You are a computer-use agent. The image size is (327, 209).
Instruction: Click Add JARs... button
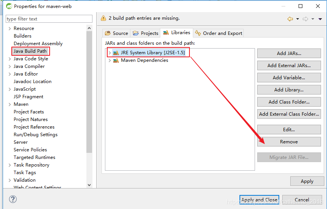coord(289,53)
